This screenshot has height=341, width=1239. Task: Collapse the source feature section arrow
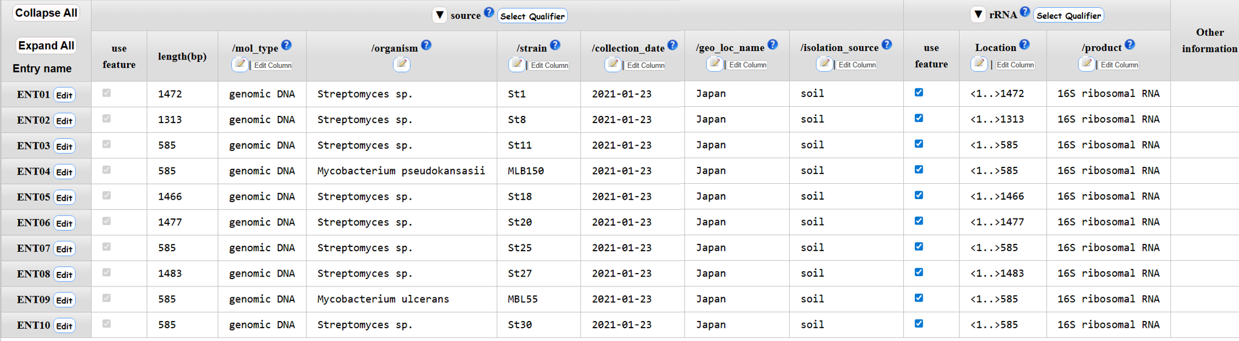[440, 15]
